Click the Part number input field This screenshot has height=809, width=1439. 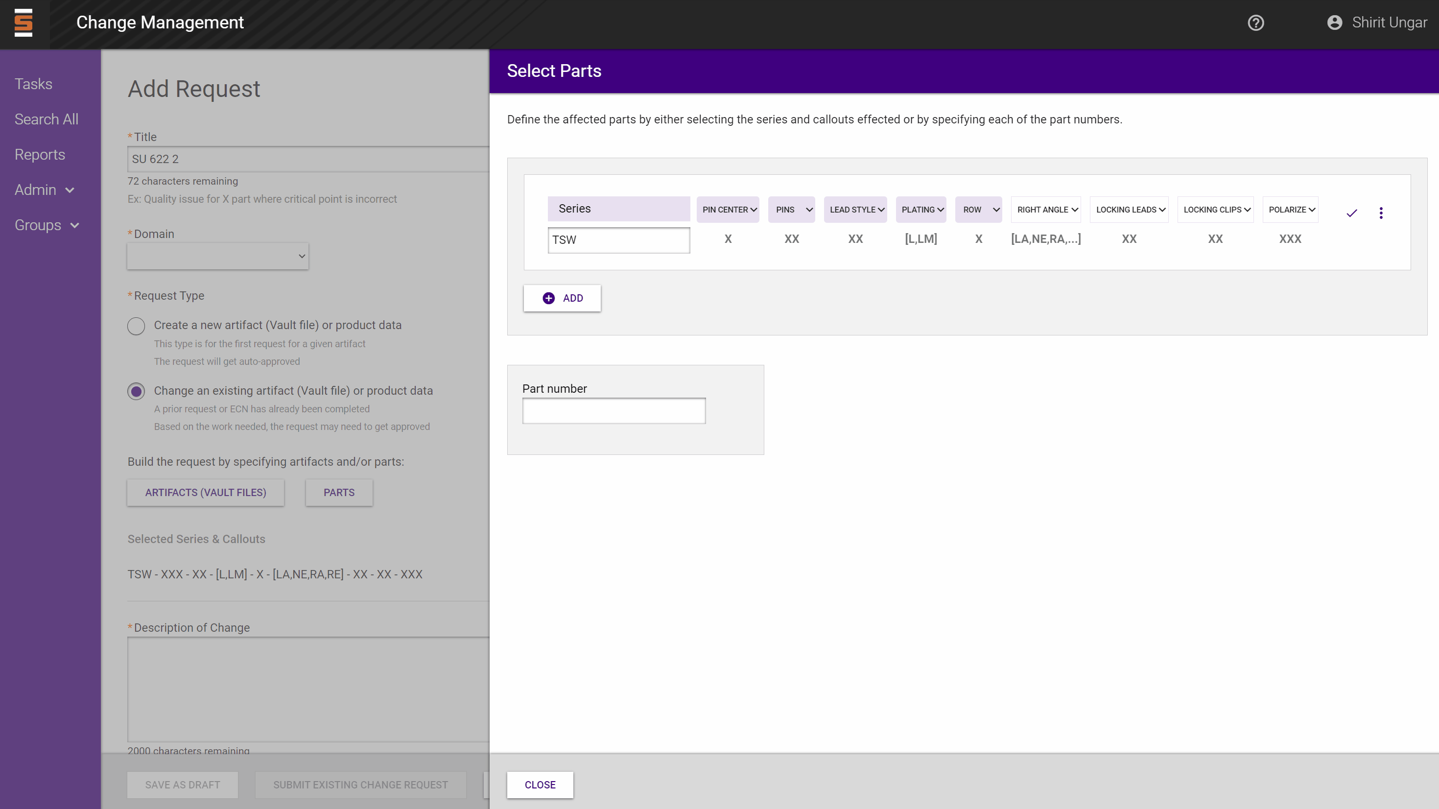613,411
